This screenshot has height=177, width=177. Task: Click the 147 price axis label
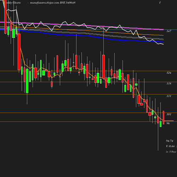coord(169,31)
